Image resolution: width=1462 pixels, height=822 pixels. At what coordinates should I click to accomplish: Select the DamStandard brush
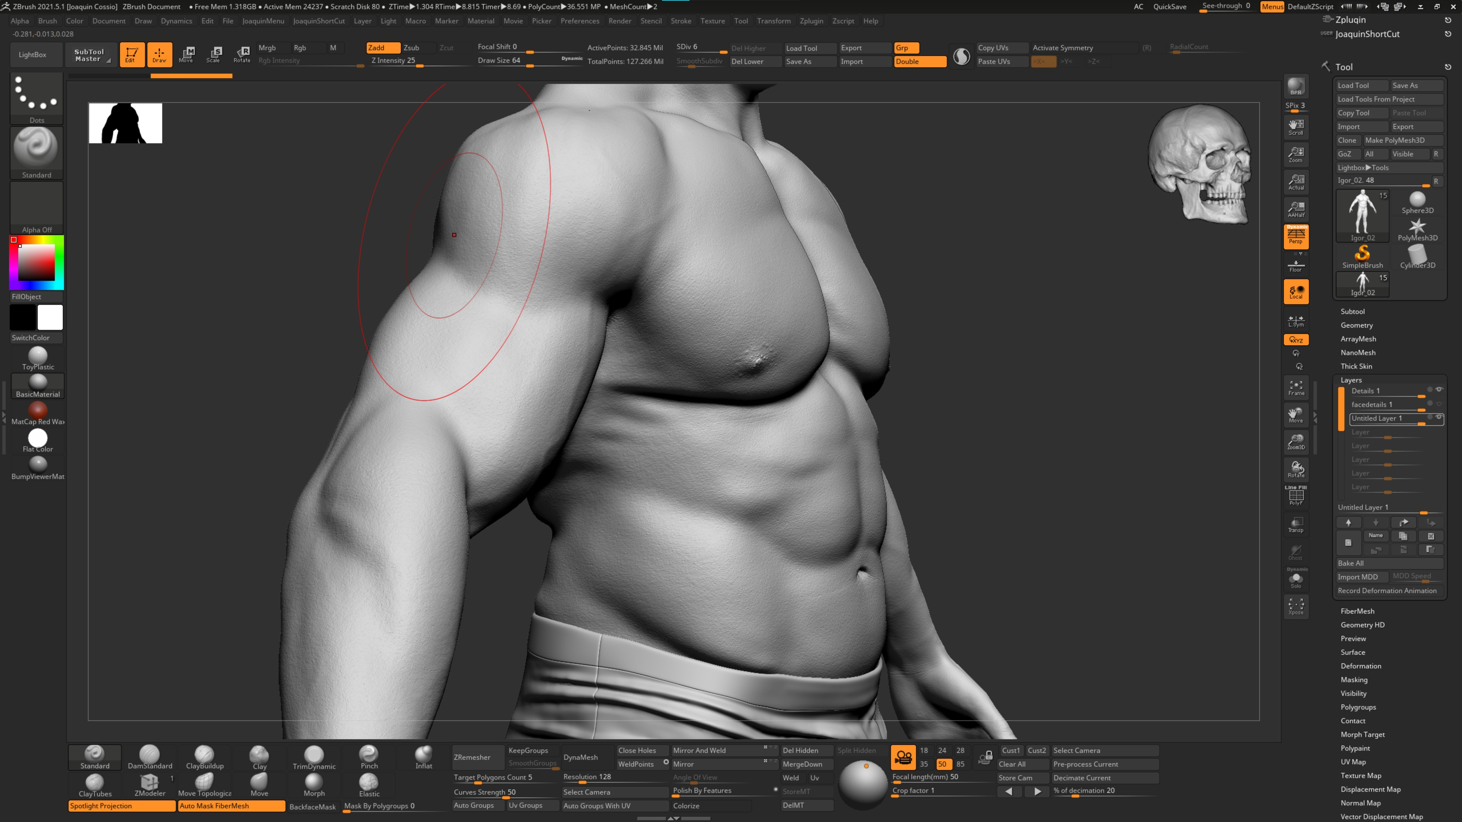150,757
